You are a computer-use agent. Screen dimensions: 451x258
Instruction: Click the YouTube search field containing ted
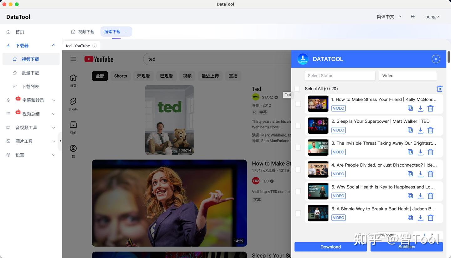[217, 59]
